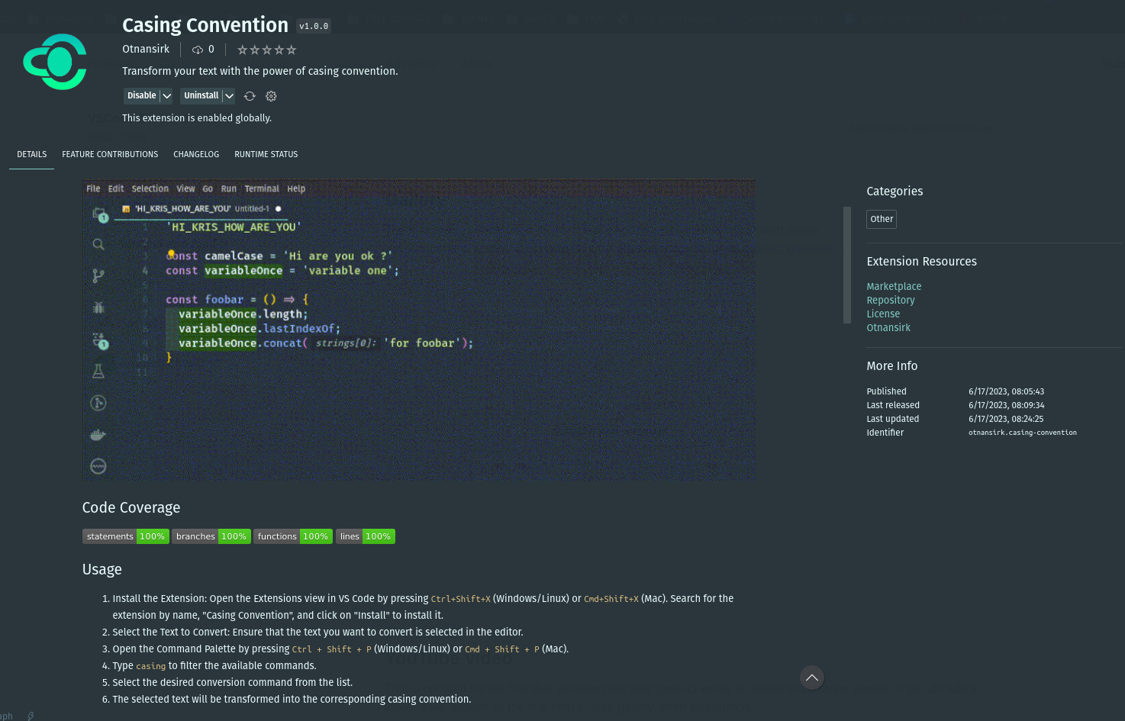Click the demo screenshot image of the editor

419,330
